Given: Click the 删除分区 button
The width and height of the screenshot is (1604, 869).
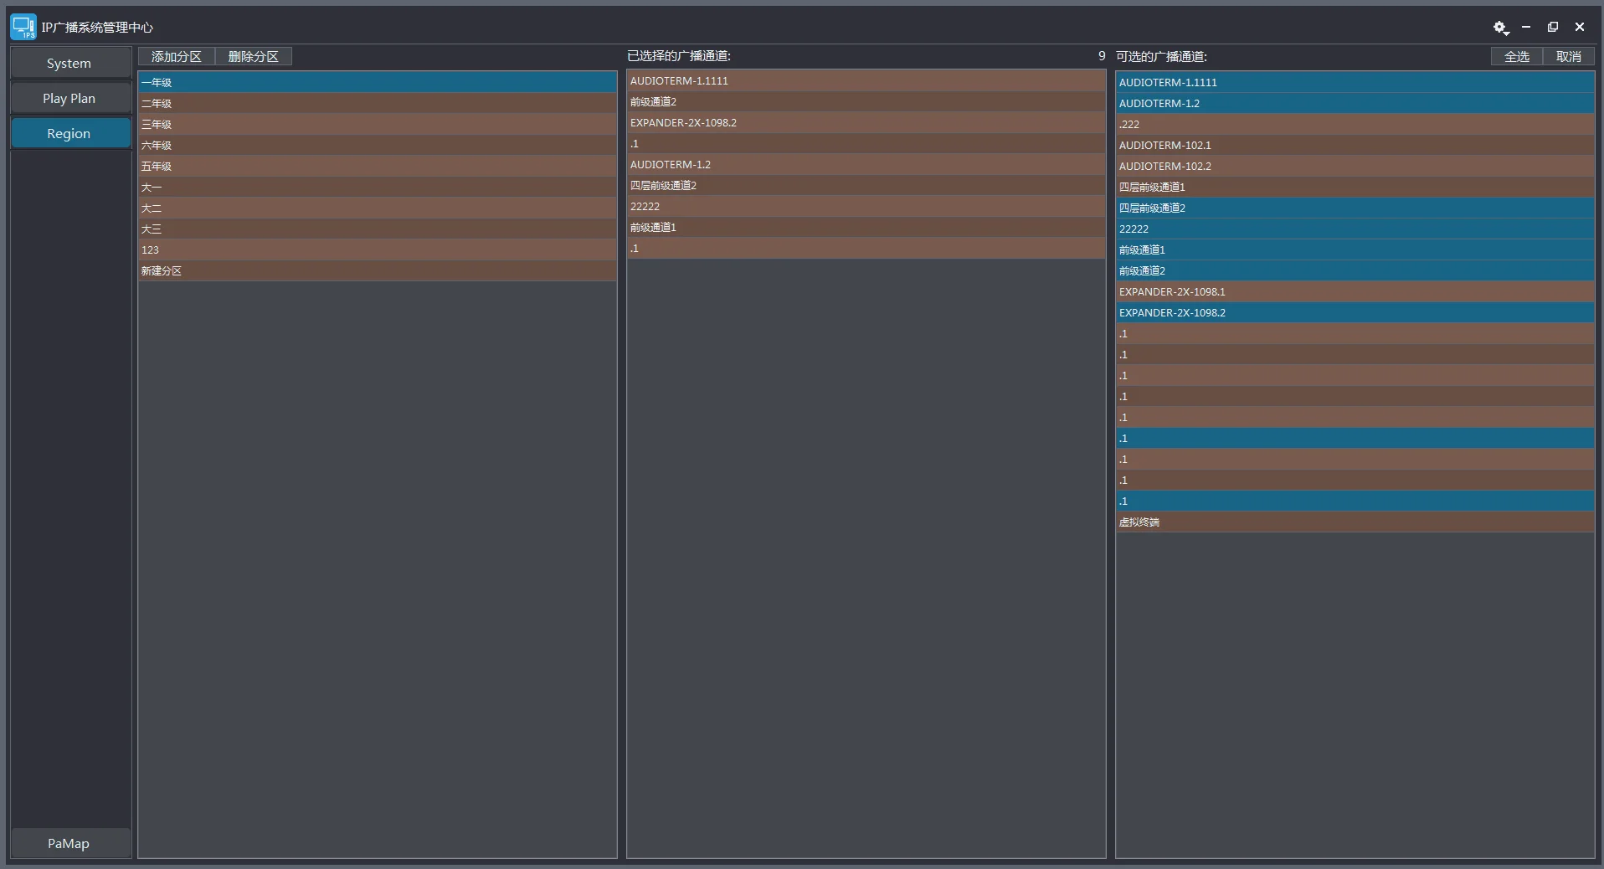Looking at the screenshot, I should (x=254, y=56).
